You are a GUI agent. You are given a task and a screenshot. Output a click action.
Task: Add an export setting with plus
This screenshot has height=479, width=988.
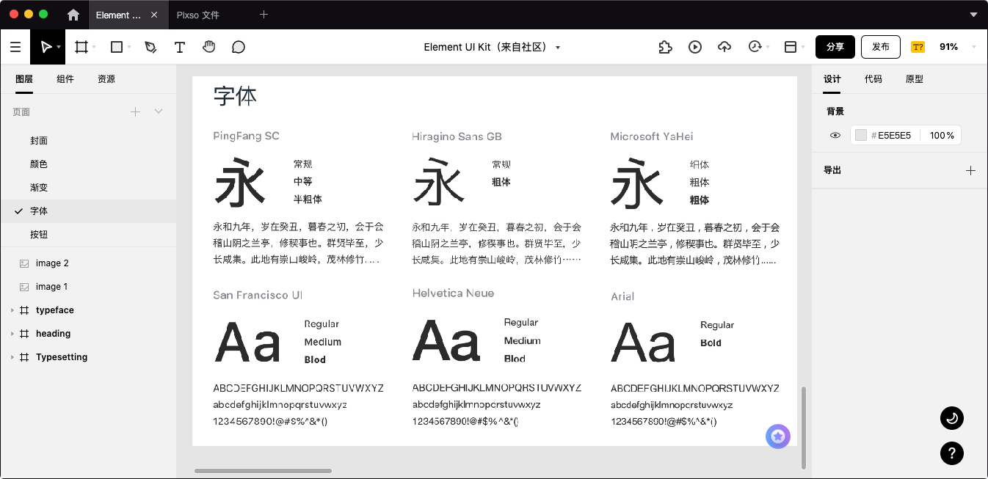[x=970, y=170]
